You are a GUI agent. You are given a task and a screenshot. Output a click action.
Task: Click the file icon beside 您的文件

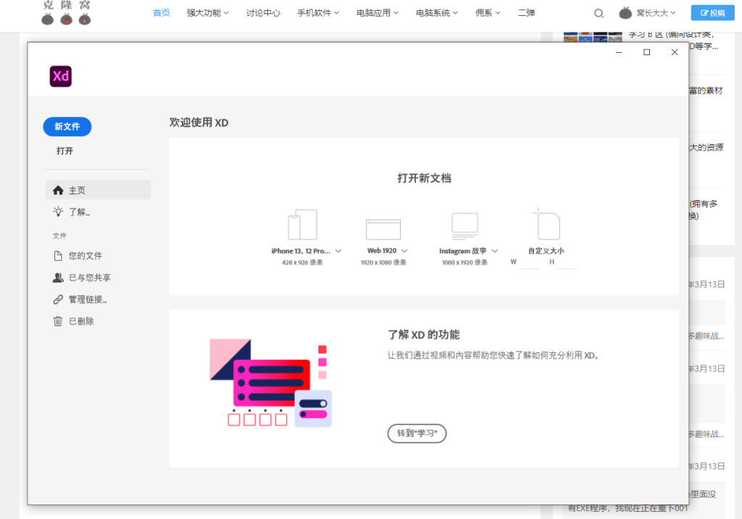click(x=58, y=256)
